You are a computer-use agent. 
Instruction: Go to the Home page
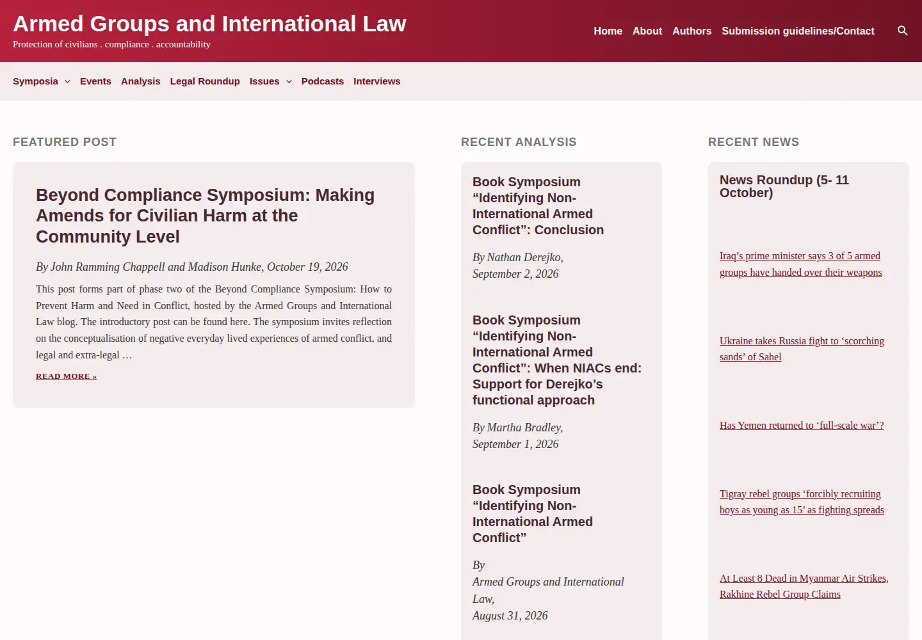[608, 31]
